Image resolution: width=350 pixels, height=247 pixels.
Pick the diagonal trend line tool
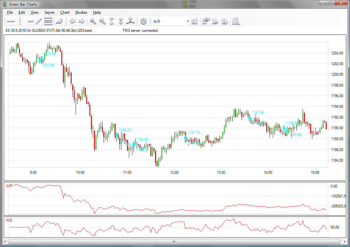click(x=39, y=21)
